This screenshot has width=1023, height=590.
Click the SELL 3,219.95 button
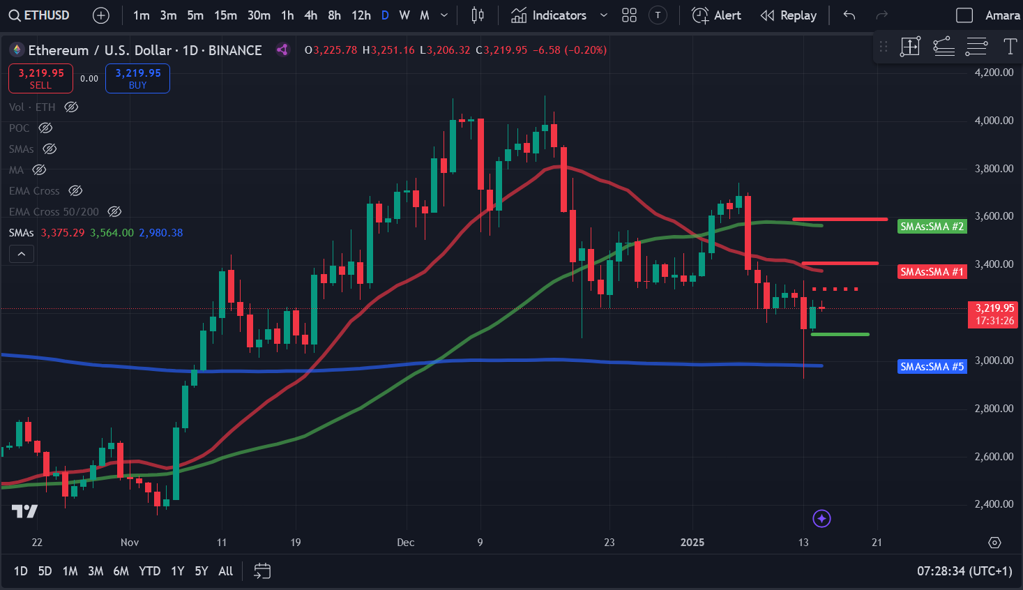pyautogui.click(x=40, y=78)
